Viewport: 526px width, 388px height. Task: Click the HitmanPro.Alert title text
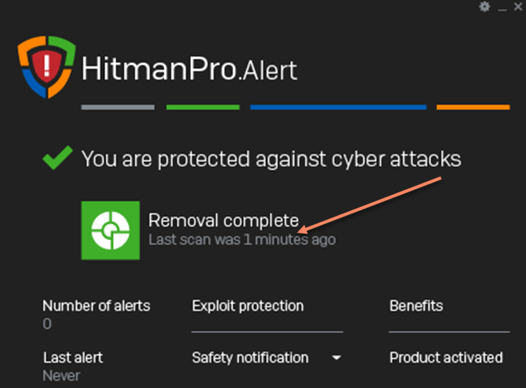click(189, 70)
